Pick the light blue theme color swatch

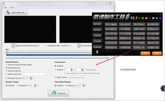[x=157, y=18]
